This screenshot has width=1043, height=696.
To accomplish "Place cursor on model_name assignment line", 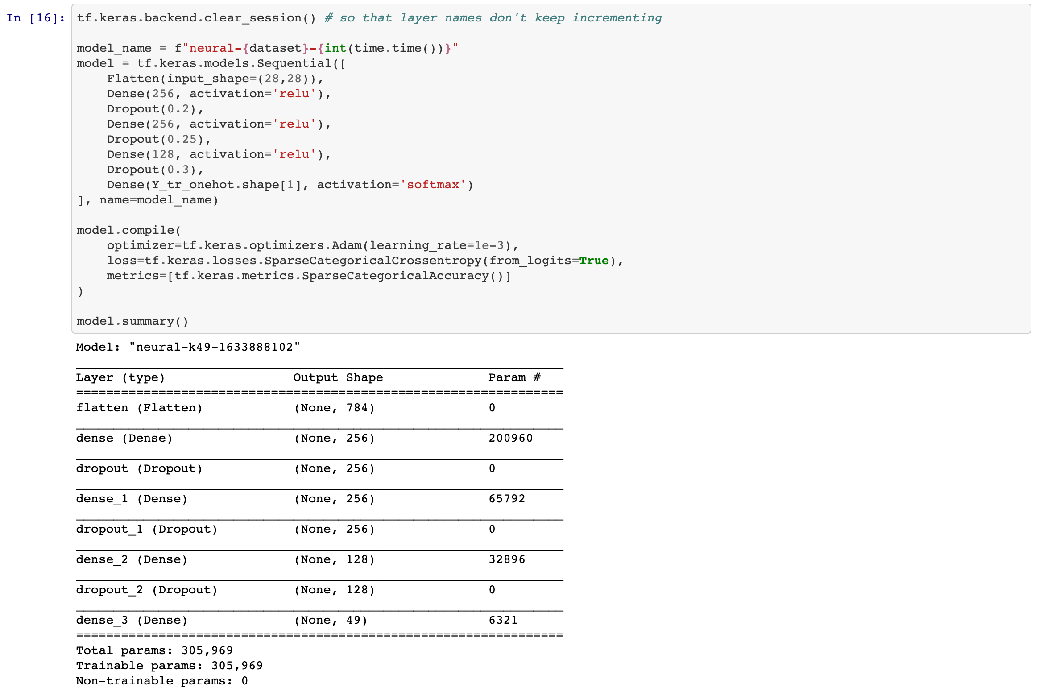I will click(x=267, y=48).
